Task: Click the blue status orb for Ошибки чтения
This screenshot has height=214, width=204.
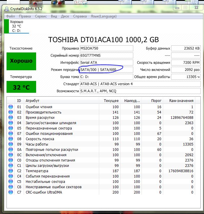Action: point(11,107)
